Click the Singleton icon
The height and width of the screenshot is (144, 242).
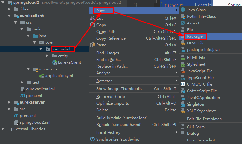coord(183,104)
